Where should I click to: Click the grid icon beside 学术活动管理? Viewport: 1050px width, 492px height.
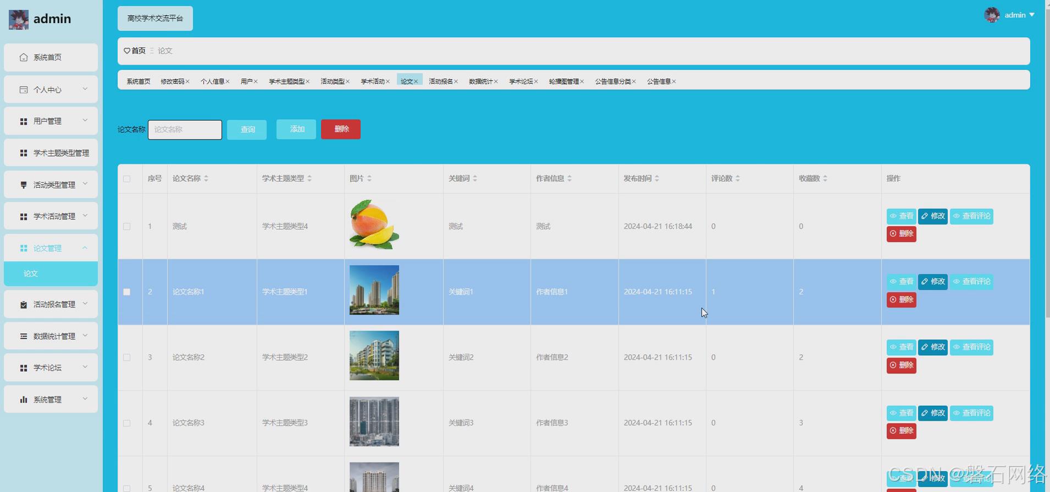(24, 217)
